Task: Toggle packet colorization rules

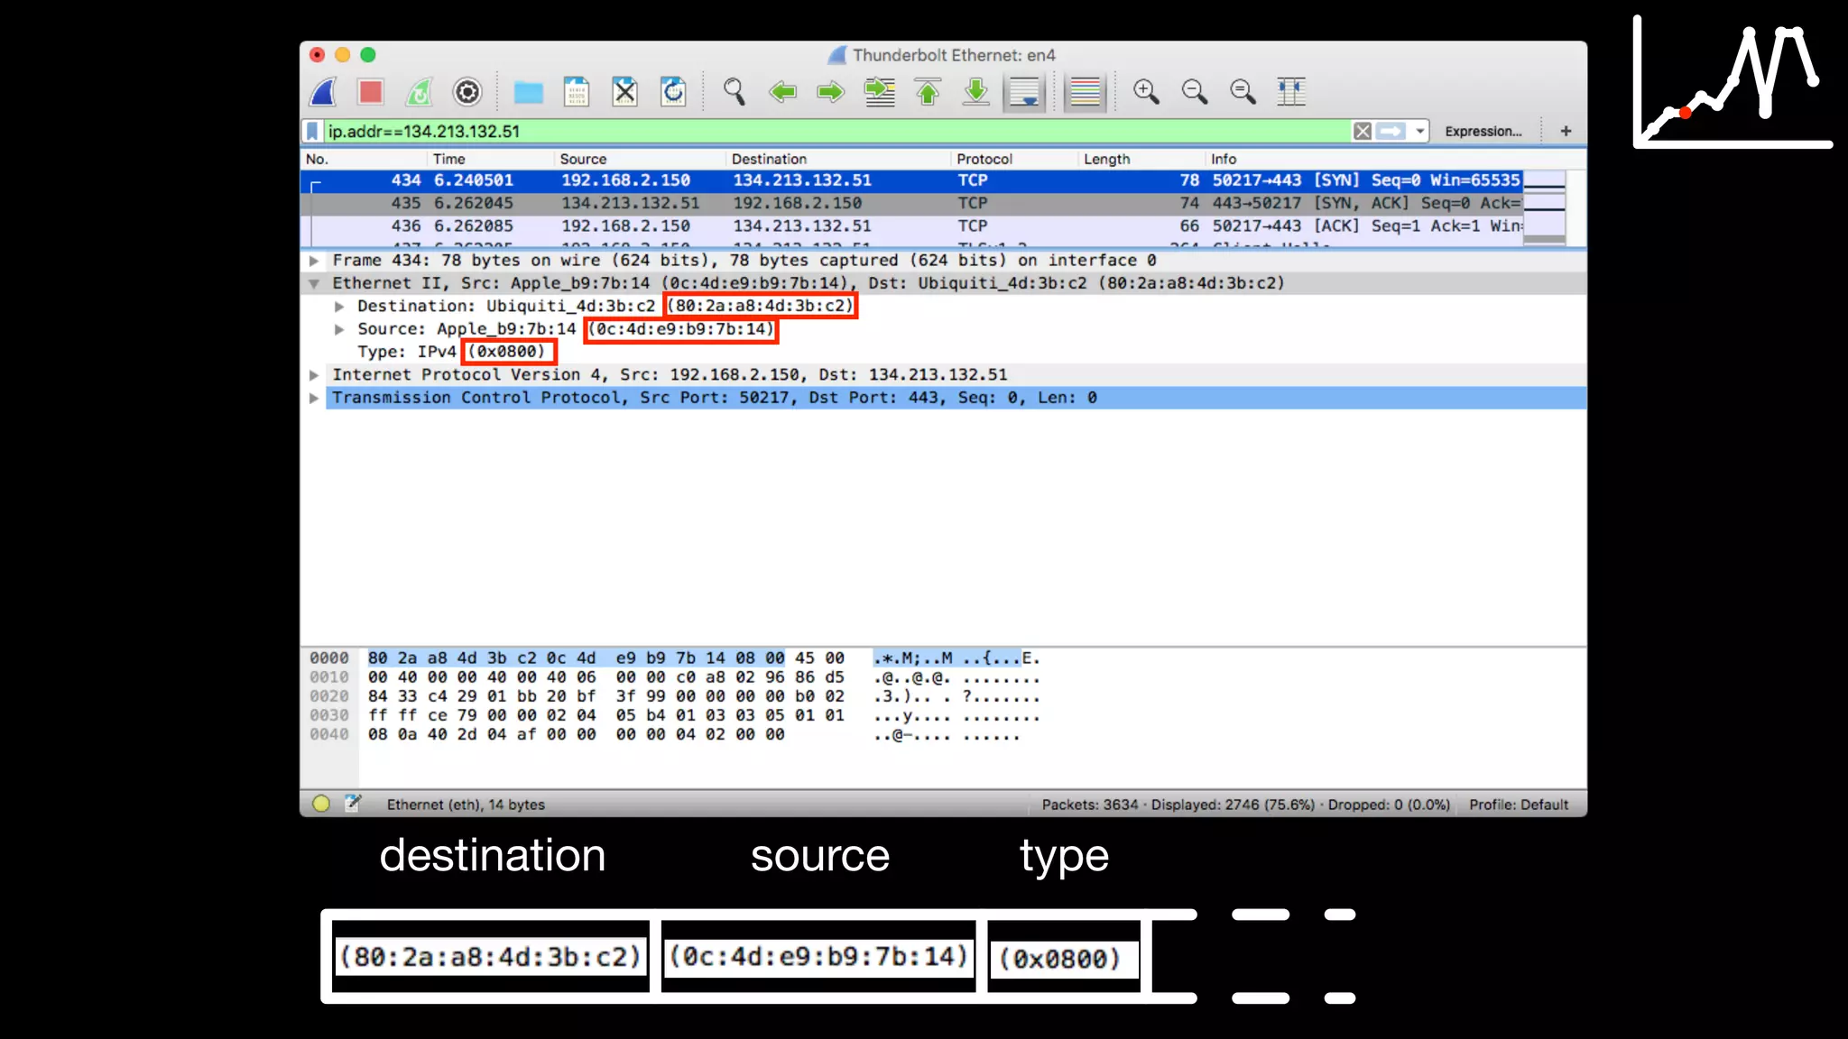Action: pos(1085,92)
